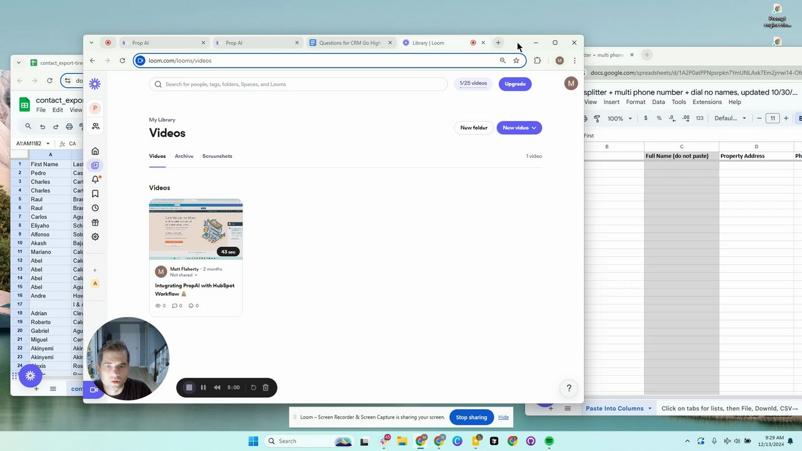Click the 1/25 videos counter

point(473,83)
